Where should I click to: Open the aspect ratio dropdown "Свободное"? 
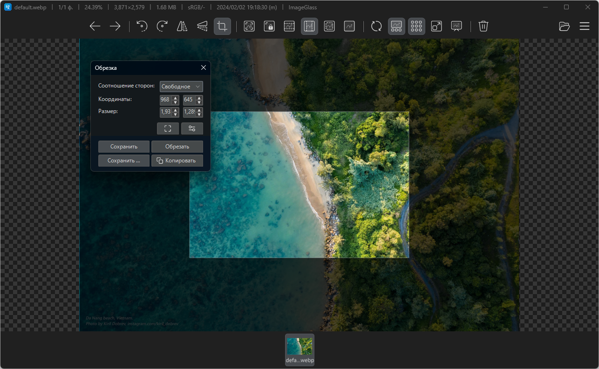click(181, 87)
